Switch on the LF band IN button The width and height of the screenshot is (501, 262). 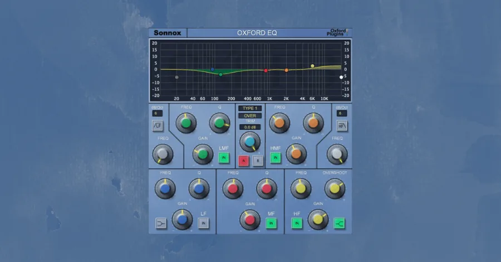point(204,223)
